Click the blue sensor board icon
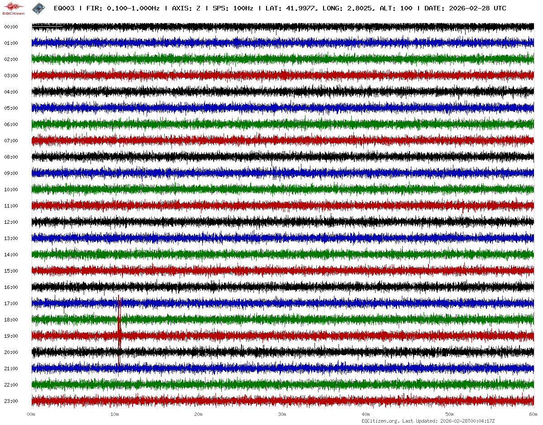This screenshot has height=425, width=543. tap(38, 8)
